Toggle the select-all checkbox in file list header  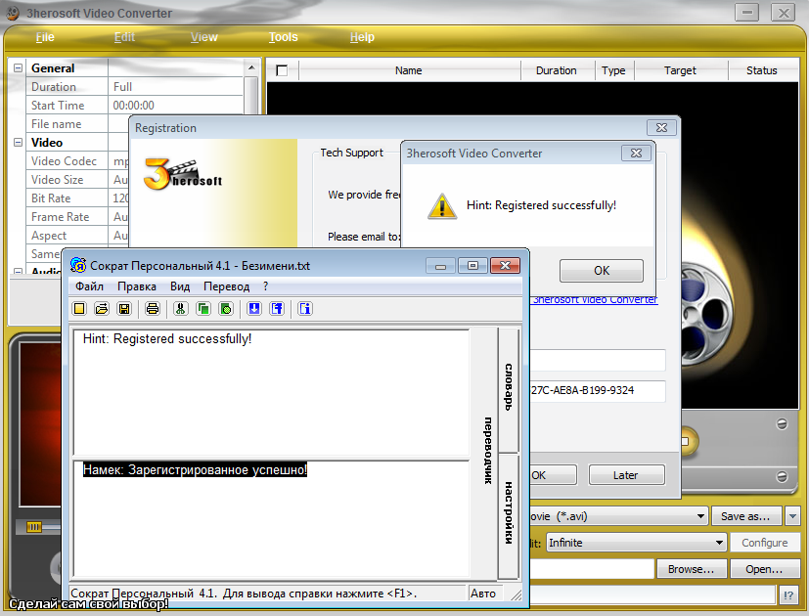click(x=282, y=70)
